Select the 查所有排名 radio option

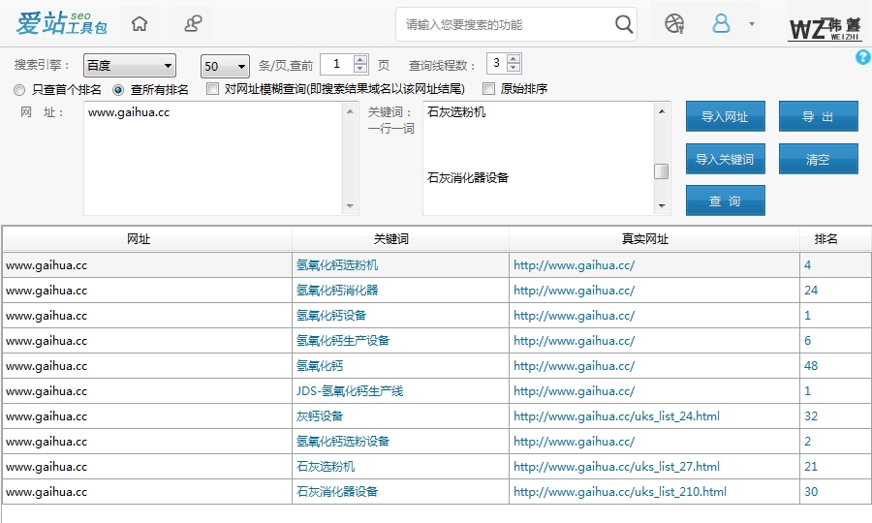tap(118, 89)
